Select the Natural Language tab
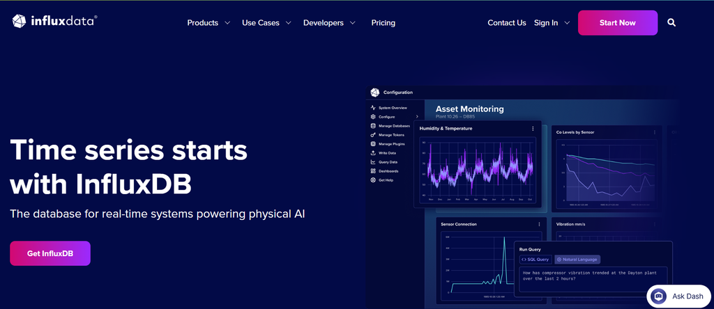The image size is (714, 309). (x=577, y=260)
